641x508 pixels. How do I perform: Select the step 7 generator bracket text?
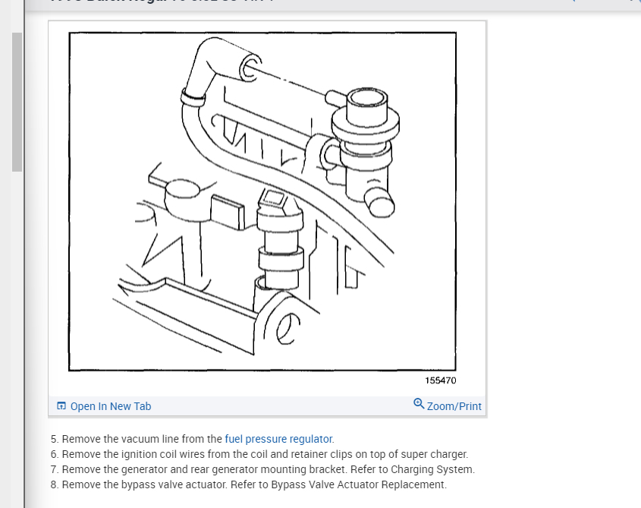tap(262, 469)
